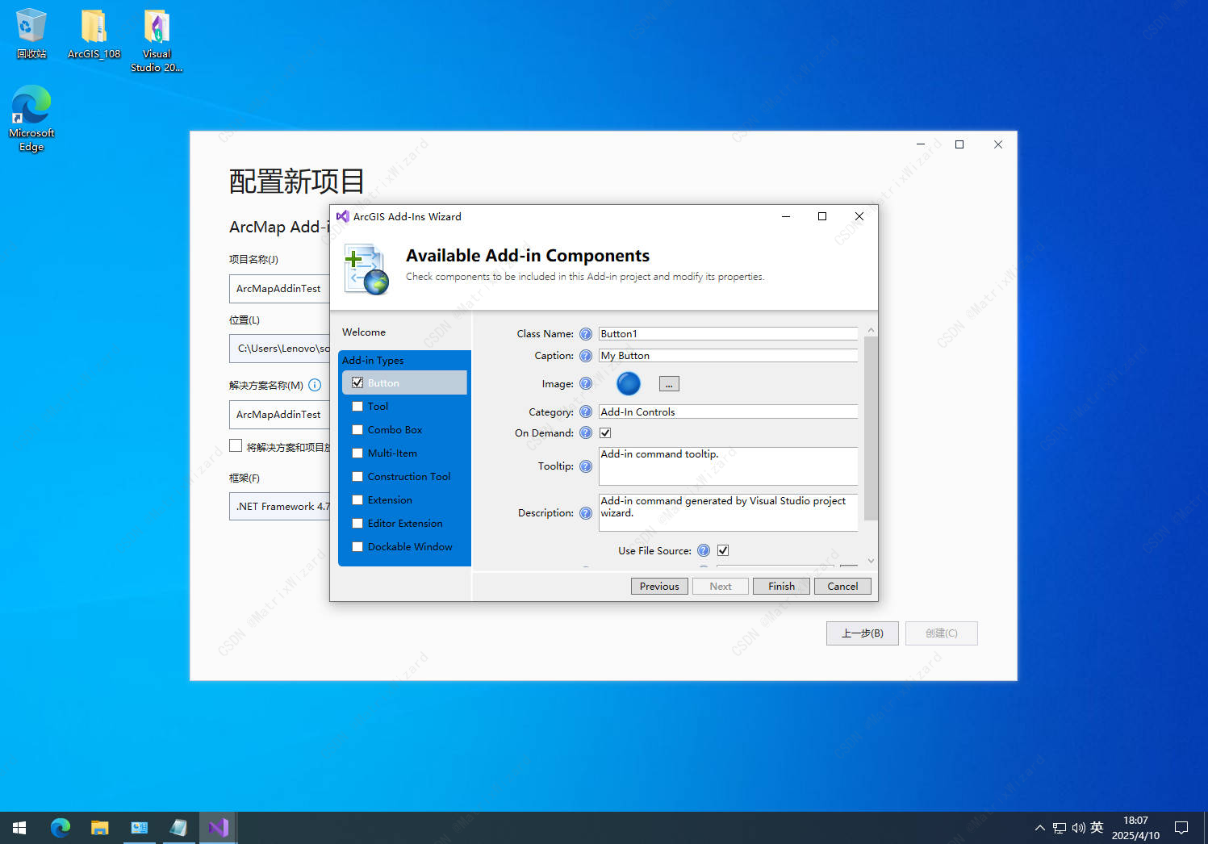1208x844 pixels.
Task: Click the help icon beside Image
Action: [586, 384]
